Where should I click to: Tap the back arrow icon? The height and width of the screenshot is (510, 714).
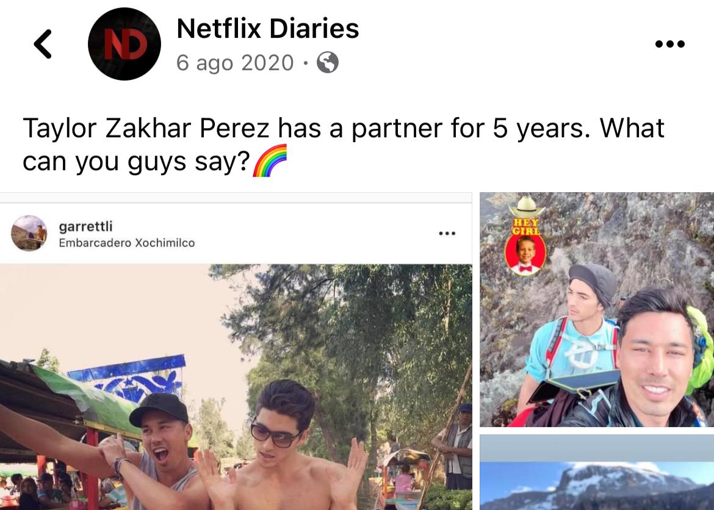tap(43, 44)
